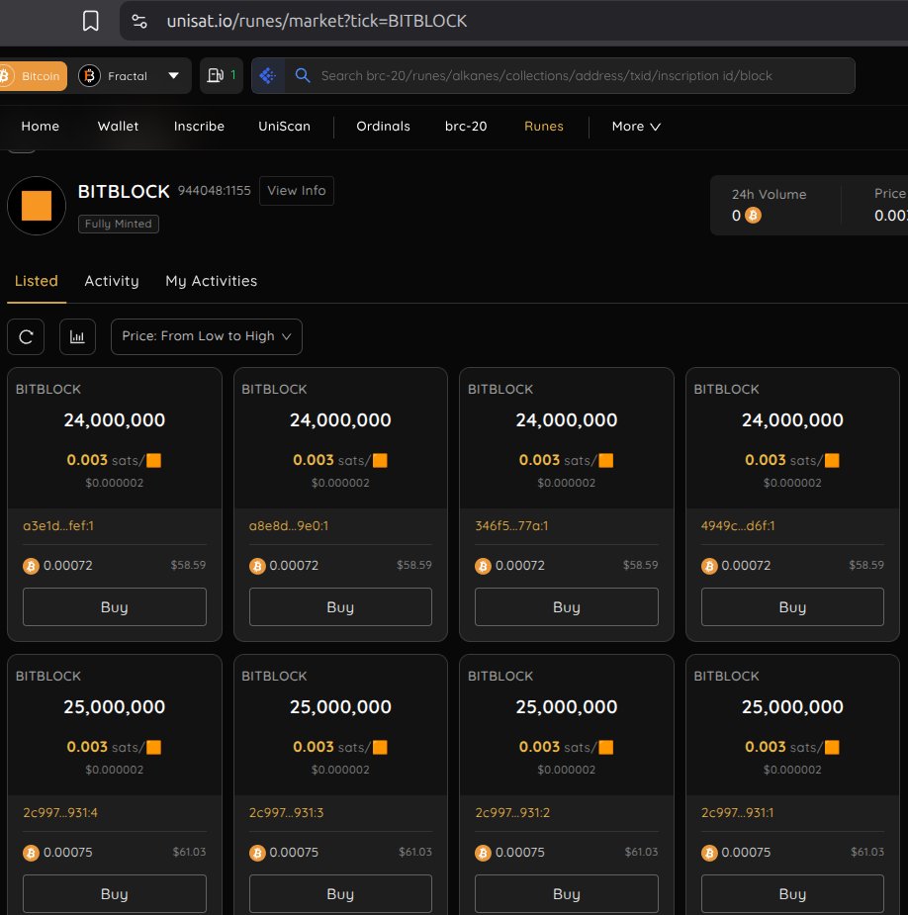The height and width of the screenshot is (915, 908).
Task: Click rune square icon in a8e8d...9e0:1 card
Action: [380, 460]
